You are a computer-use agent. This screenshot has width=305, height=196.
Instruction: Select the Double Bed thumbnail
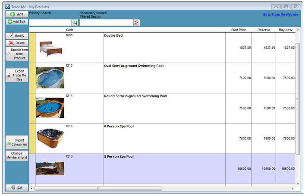pyautogui.click(x=50, y=49)
